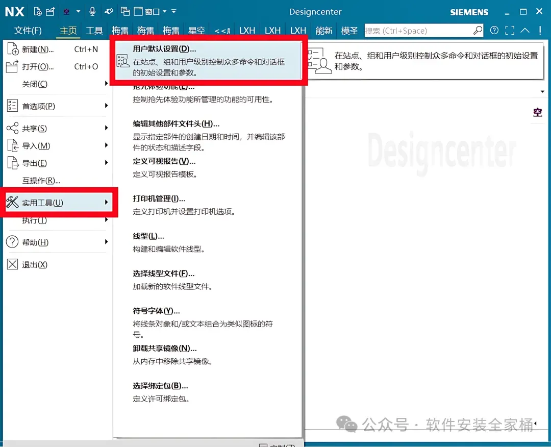Choose 用户默认设置(D) in the submenu
This screenshot has height=447, width=551.
click(x=208, y=60)
